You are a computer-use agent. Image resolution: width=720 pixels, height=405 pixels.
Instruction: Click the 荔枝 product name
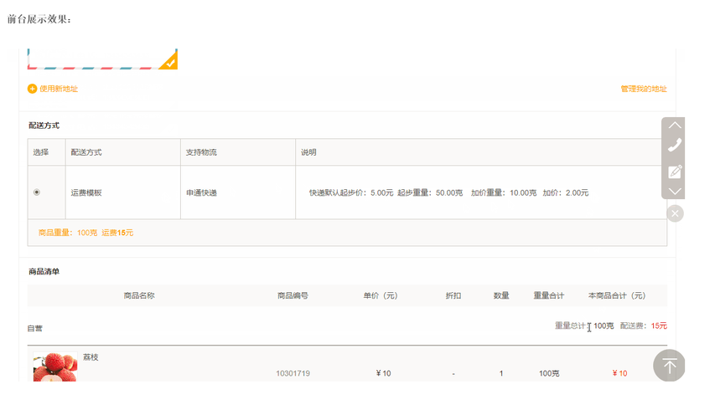pos(91,357)
